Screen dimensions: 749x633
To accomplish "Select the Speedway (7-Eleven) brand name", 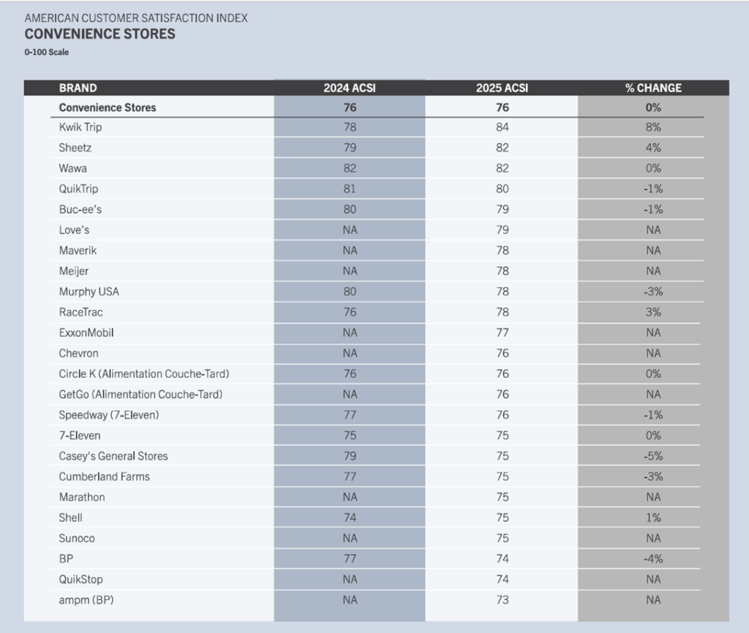I will pos(109,415).
